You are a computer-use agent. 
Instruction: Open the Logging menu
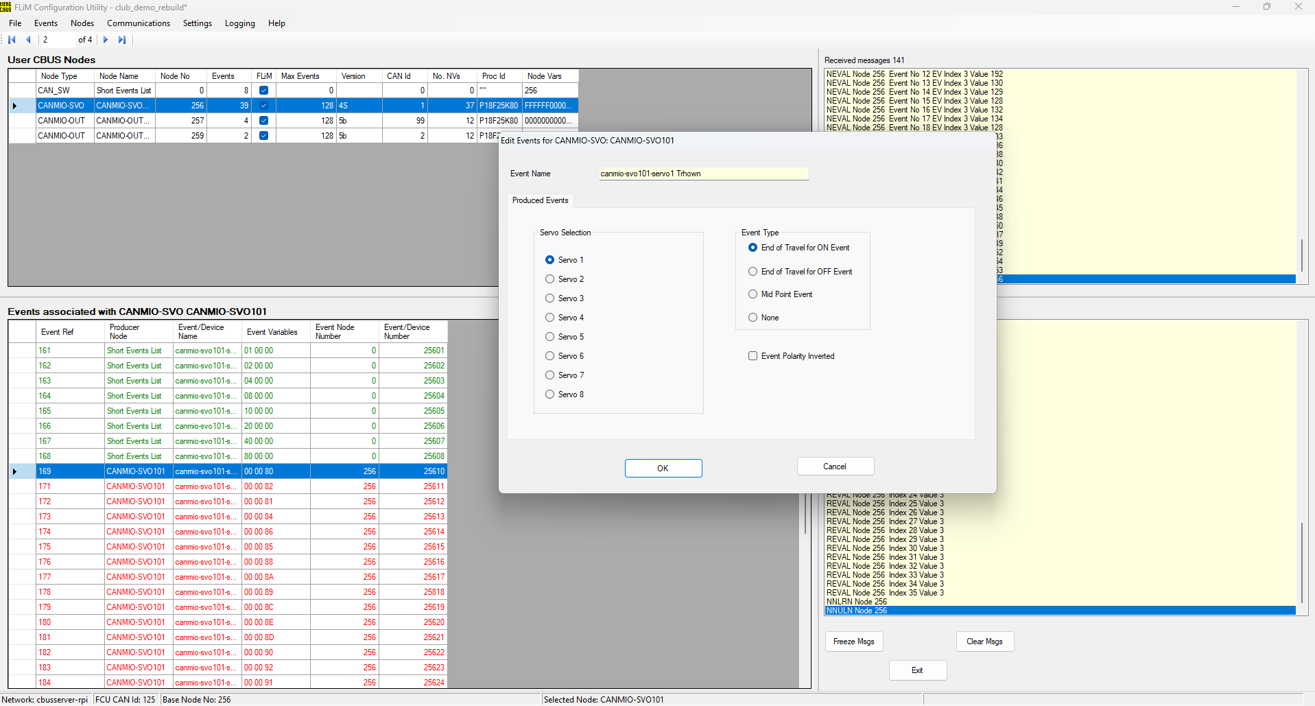[239, 23]
